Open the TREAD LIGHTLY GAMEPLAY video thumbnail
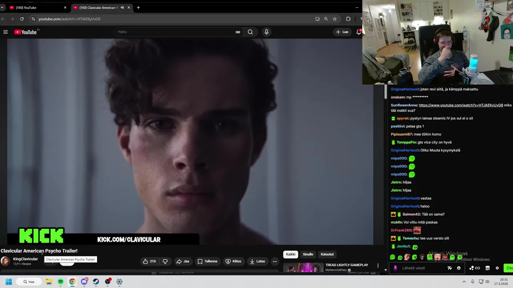The height and width of the screenshot is (288, 513). (x=303, y=267)
